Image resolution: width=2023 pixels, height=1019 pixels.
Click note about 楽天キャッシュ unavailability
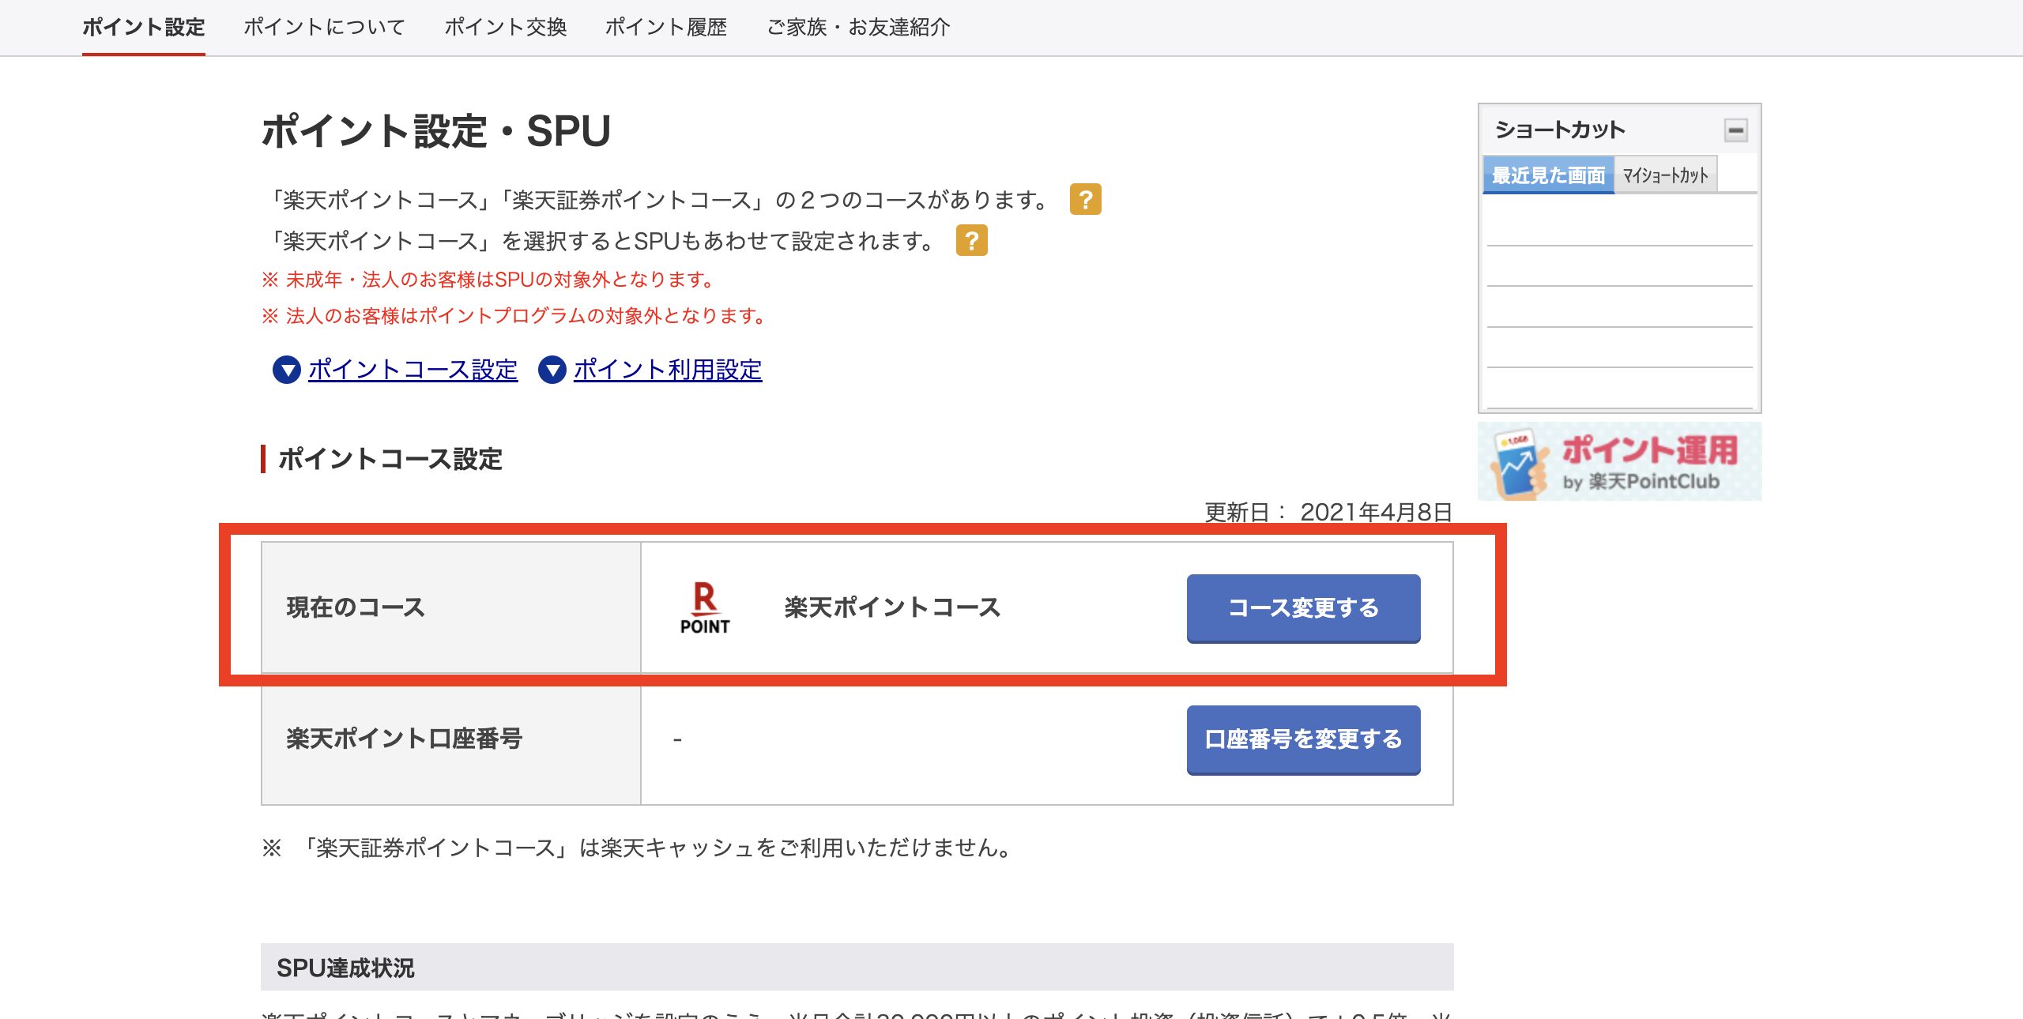point(639,848)
